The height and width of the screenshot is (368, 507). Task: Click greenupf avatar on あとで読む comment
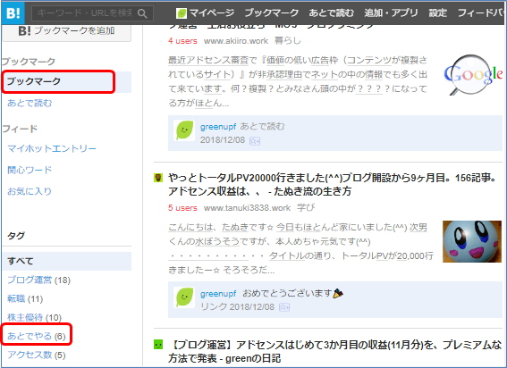tap(184, 130)
